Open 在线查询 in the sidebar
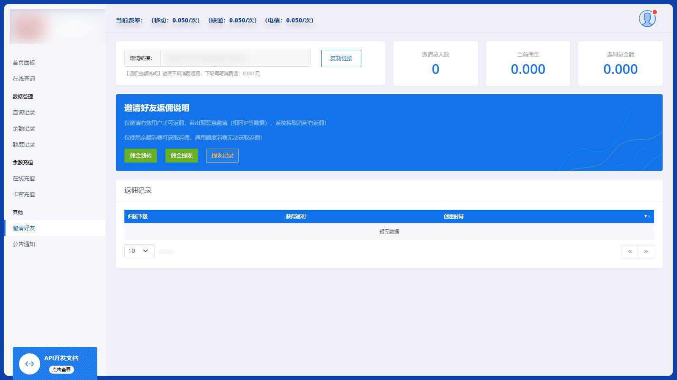This screenshot has height=380, width=677. (24, 79)
